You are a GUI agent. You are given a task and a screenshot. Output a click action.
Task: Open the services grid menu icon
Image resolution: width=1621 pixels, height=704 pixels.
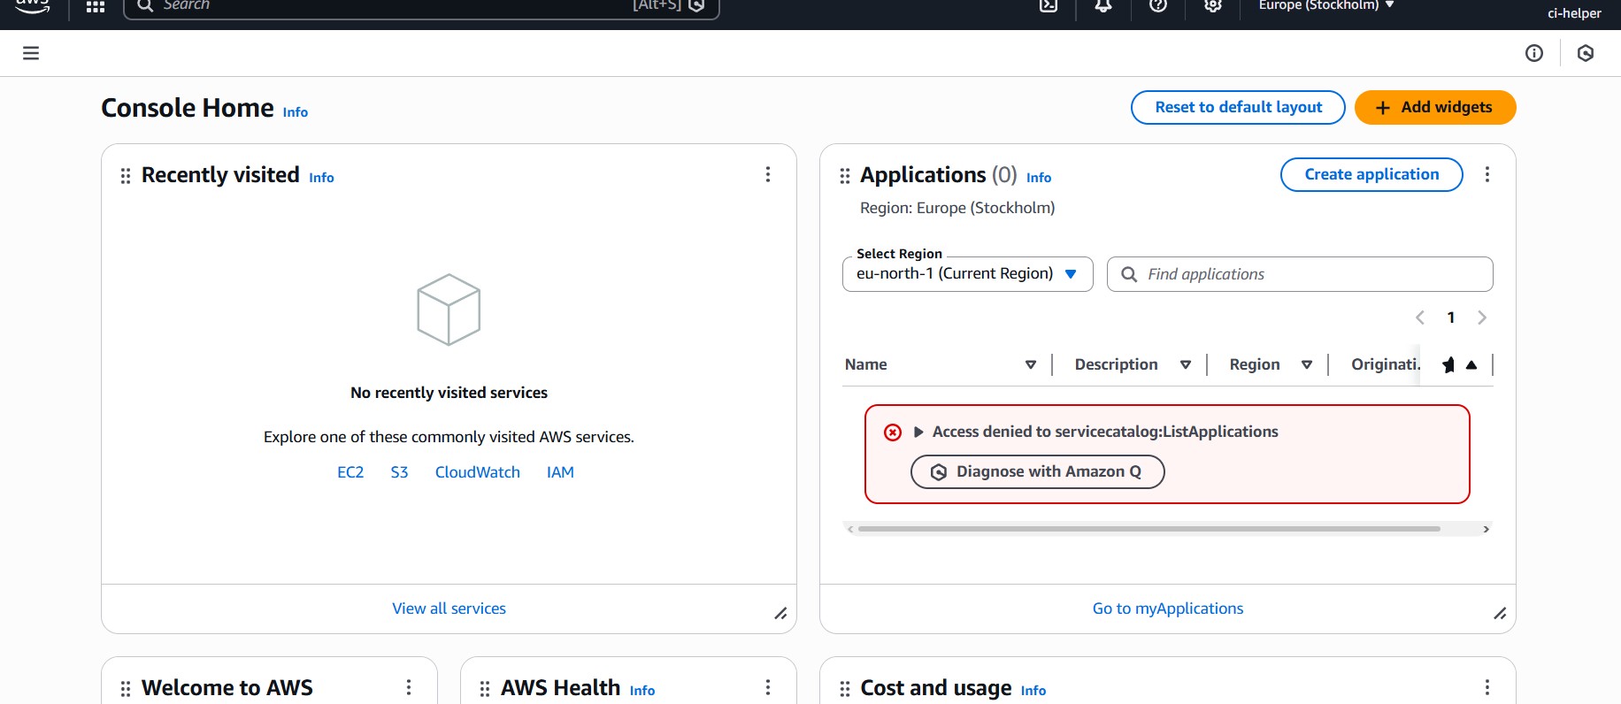(x=96, y=7)
